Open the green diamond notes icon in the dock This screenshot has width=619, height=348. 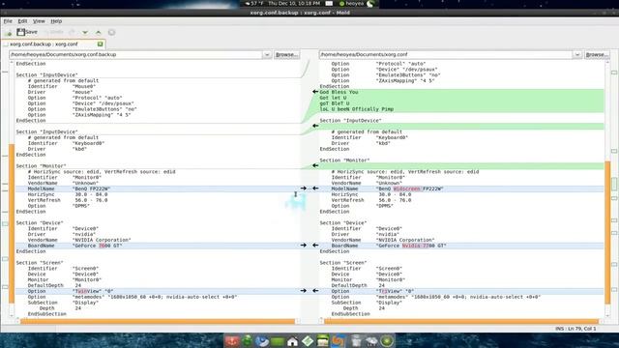click(308, 340)
